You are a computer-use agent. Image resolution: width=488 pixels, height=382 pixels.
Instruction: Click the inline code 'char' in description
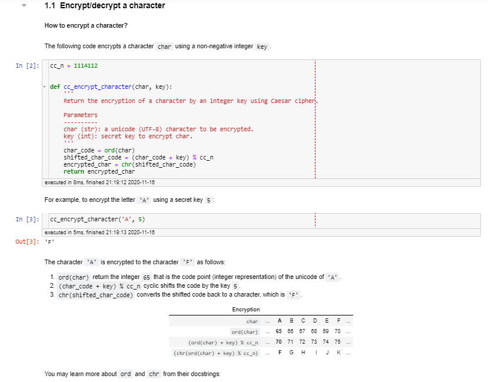[x=163, y=46]
